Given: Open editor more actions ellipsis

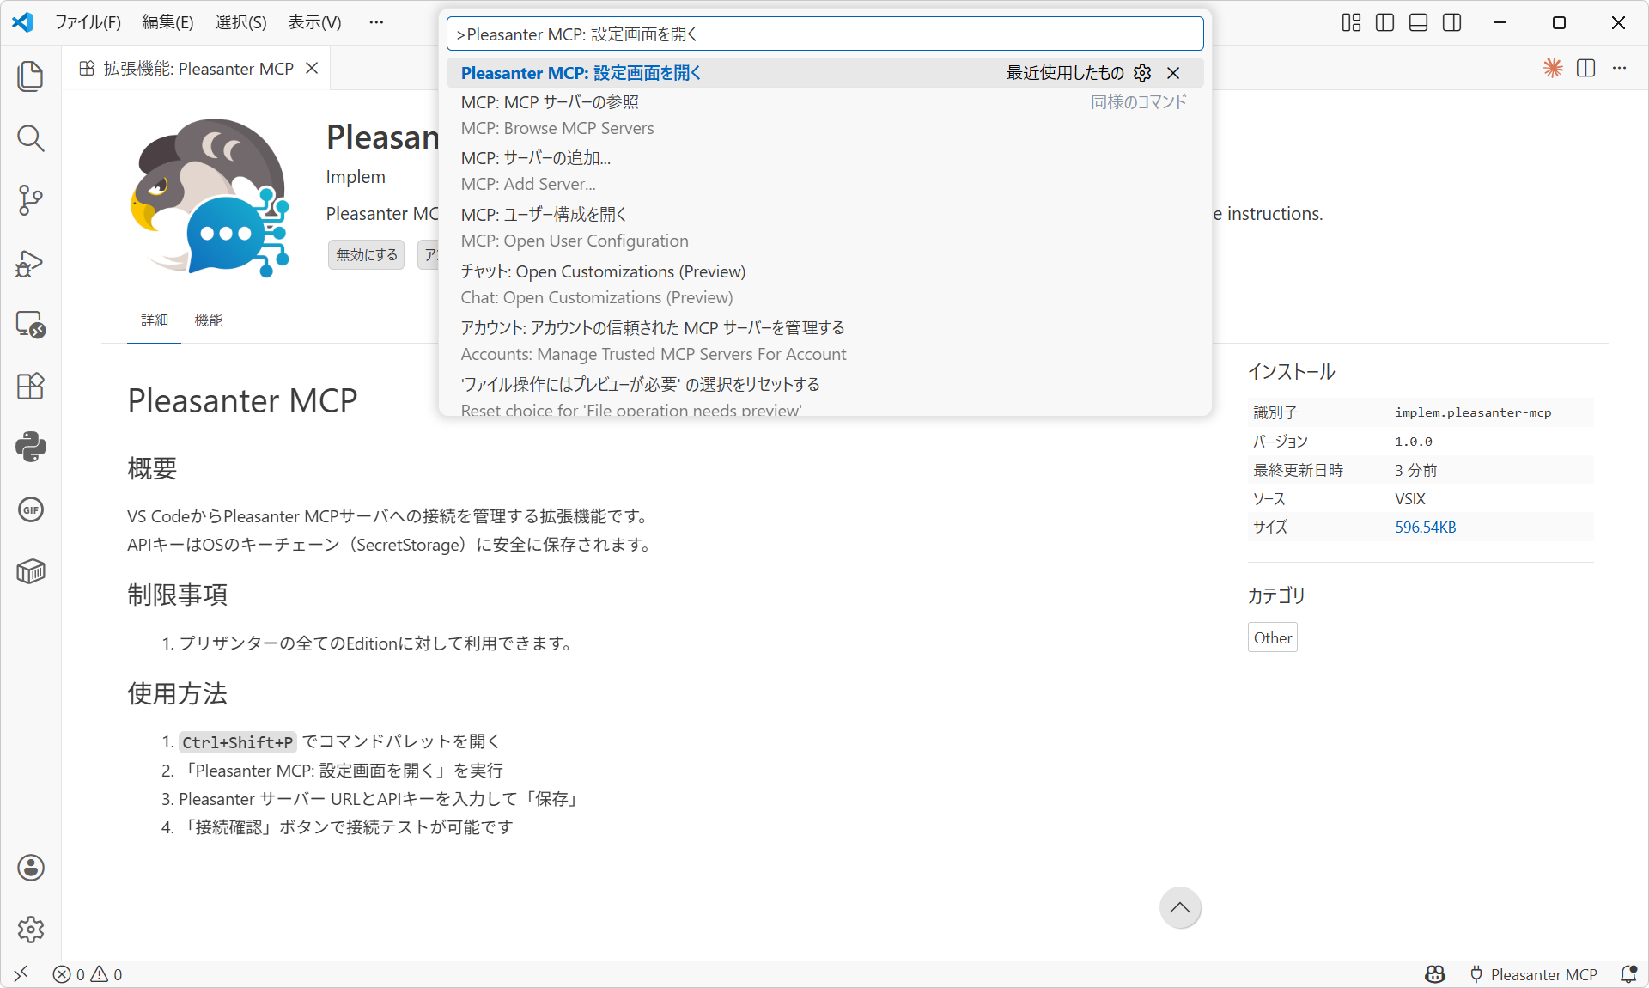Looking at the screenshot, I should (1620, 68).
